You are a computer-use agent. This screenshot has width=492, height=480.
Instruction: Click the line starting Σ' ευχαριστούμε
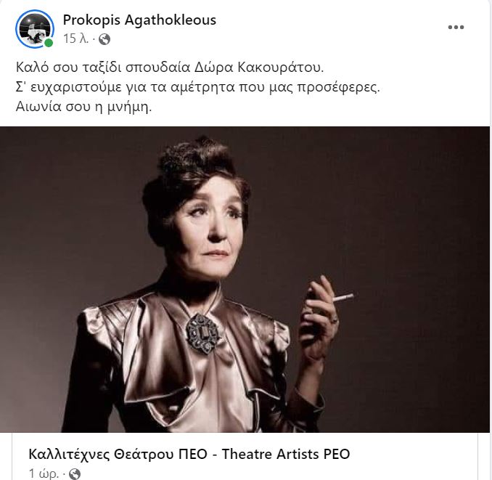pos(197,87)
